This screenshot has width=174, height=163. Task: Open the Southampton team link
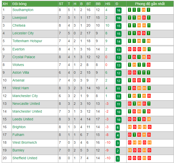pos(23,10)
